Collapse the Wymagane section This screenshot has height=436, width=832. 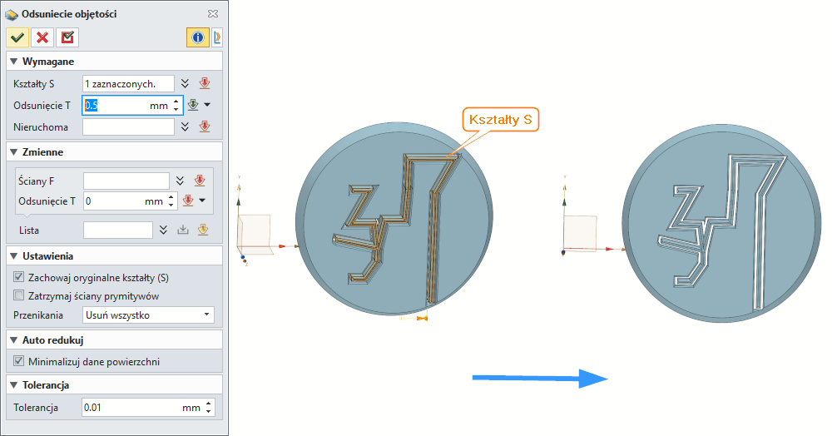click(x=12, y=62)
